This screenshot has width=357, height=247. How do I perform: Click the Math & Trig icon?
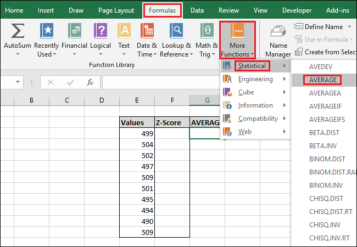tap(207, 31)
